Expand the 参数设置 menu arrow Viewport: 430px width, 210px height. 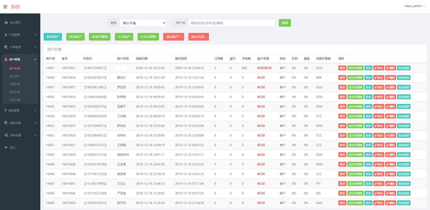[35, 123]
